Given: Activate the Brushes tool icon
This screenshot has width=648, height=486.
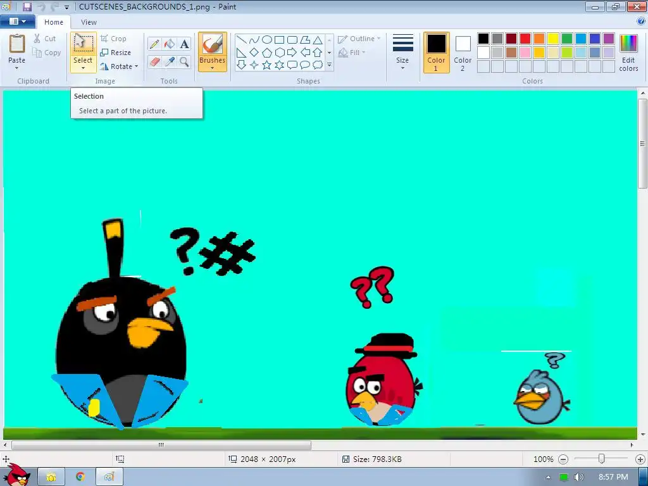Looking at the screenshot, I should [x=213, y=44].
